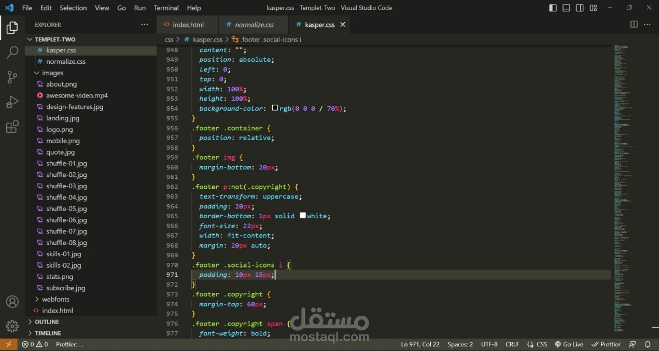Open Run and Debug view
This screenshot has width=659, height=351.
[x=12, y=102]
